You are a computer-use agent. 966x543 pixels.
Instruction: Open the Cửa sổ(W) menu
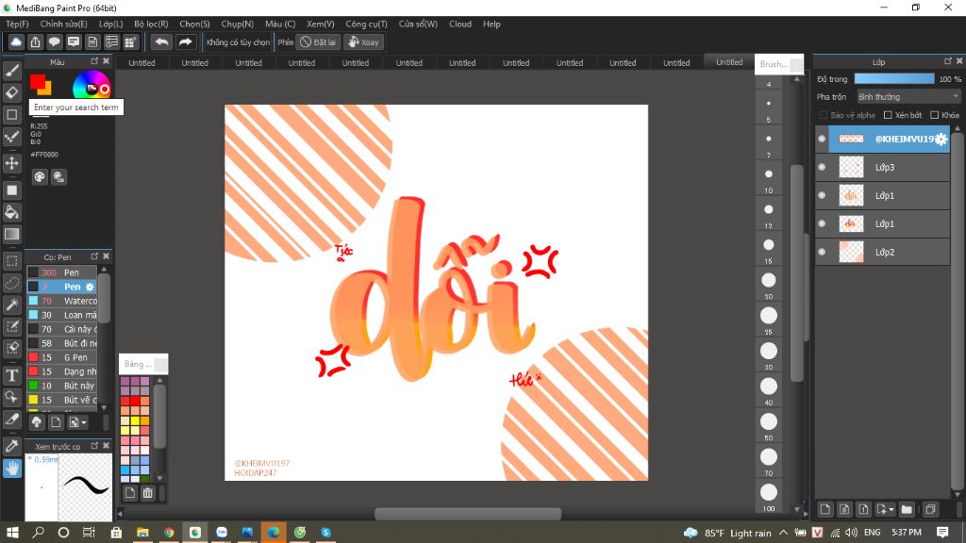[418, 24]
